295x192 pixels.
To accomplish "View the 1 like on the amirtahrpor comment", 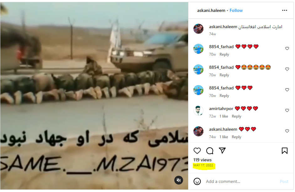I will click(x=224, y=116).
